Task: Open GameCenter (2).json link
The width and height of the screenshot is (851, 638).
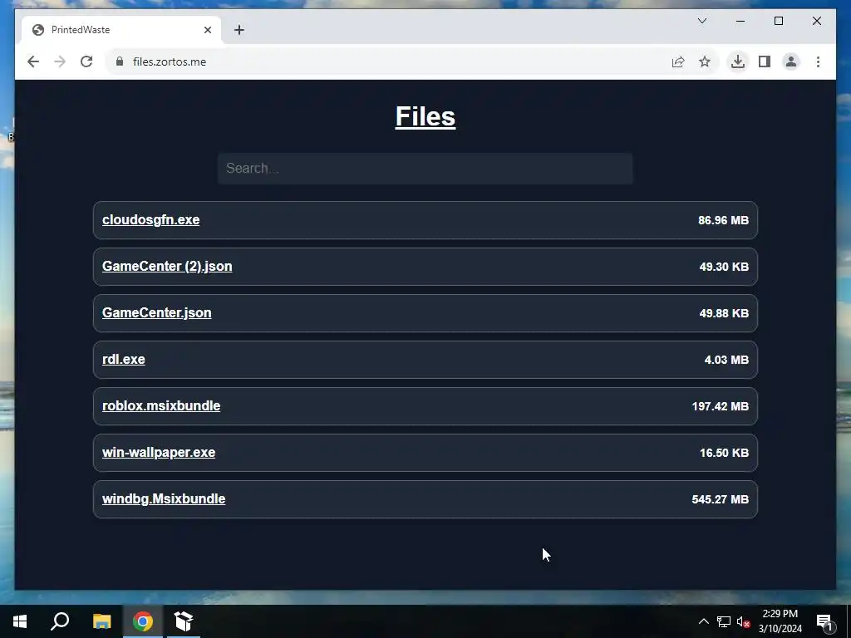Action: (x=167, y=267)
